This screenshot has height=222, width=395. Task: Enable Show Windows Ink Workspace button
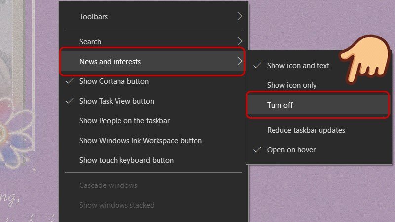(x=140, y=141)
